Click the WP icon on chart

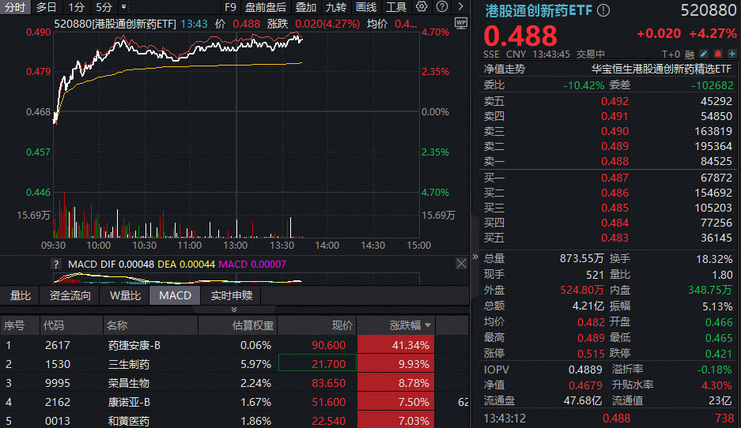(x=461, y=24)
